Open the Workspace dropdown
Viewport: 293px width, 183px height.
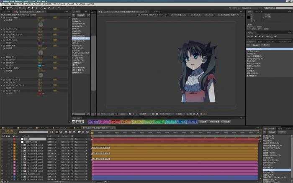tap(251, 8)
